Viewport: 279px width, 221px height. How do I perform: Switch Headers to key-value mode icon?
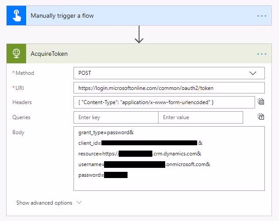pos(261,102)
